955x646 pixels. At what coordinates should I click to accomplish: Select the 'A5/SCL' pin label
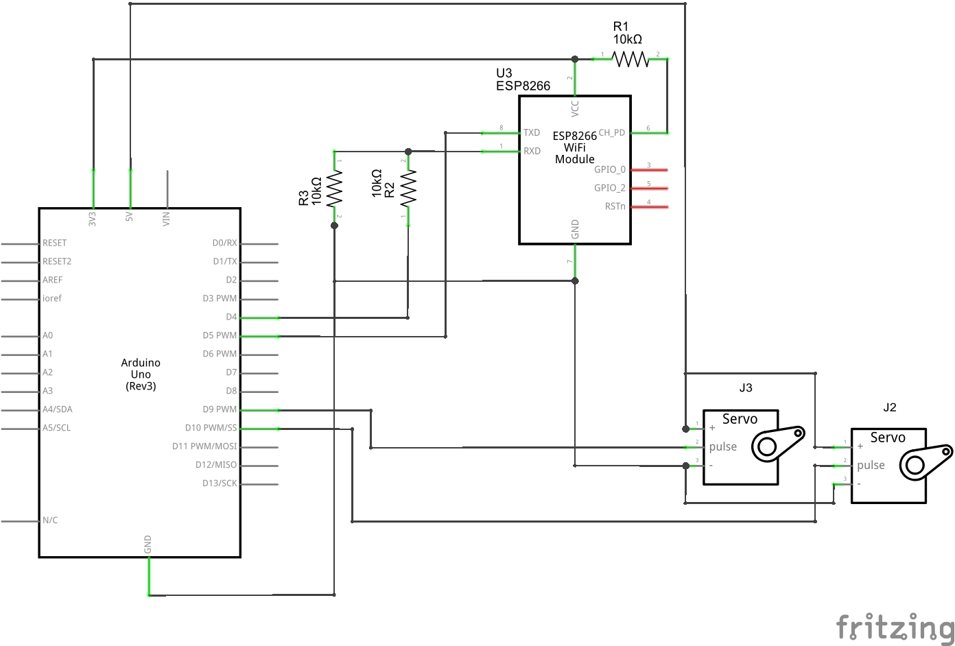pos(56,429)
